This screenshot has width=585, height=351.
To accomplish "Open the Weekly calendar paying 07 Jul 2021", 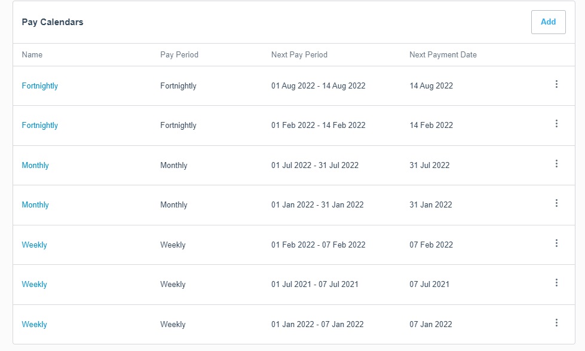I will coord(34,285).
